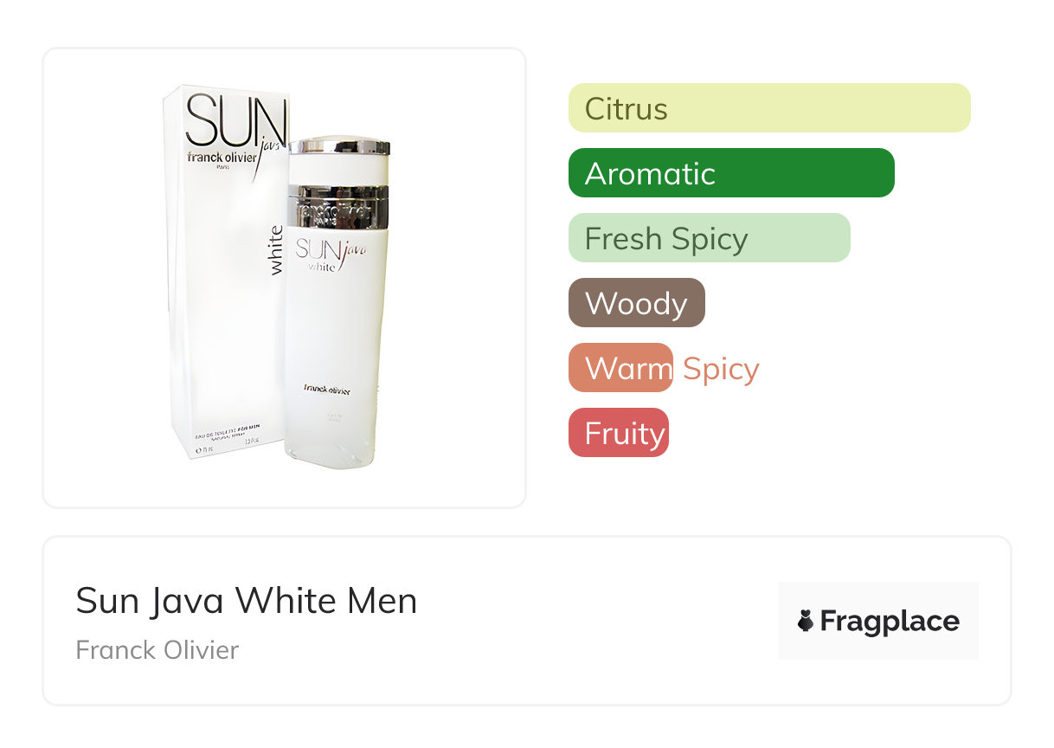Click the Spicy text beside Warm bar

pos(721,369)
